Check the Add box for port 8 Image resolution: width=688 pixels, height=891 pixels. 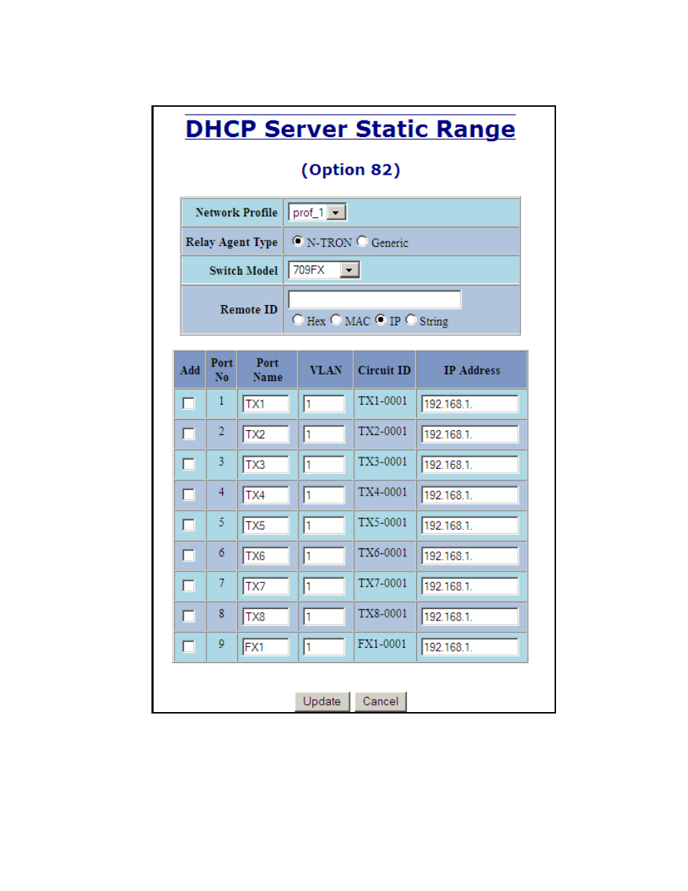pos(189,615)
